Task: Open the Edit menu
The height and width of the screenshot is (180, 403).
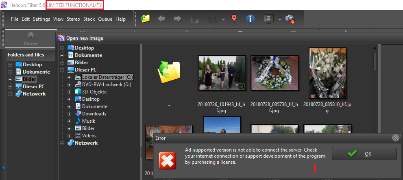Action: coord(26,19)
